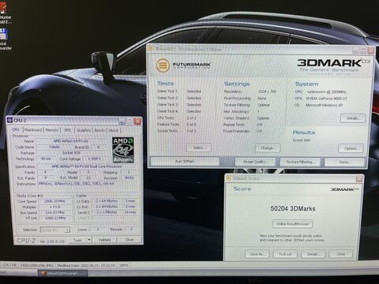The width and height of the screenshot is (379, 284).
Task: Click Details… in Score window
Action: coord(313,254)
